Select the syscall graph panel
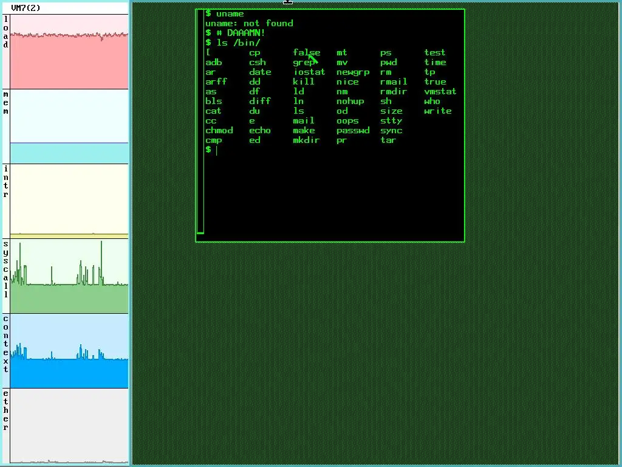Image resolution: width=622 pixels, height=467 pixels. pos(69,276)
